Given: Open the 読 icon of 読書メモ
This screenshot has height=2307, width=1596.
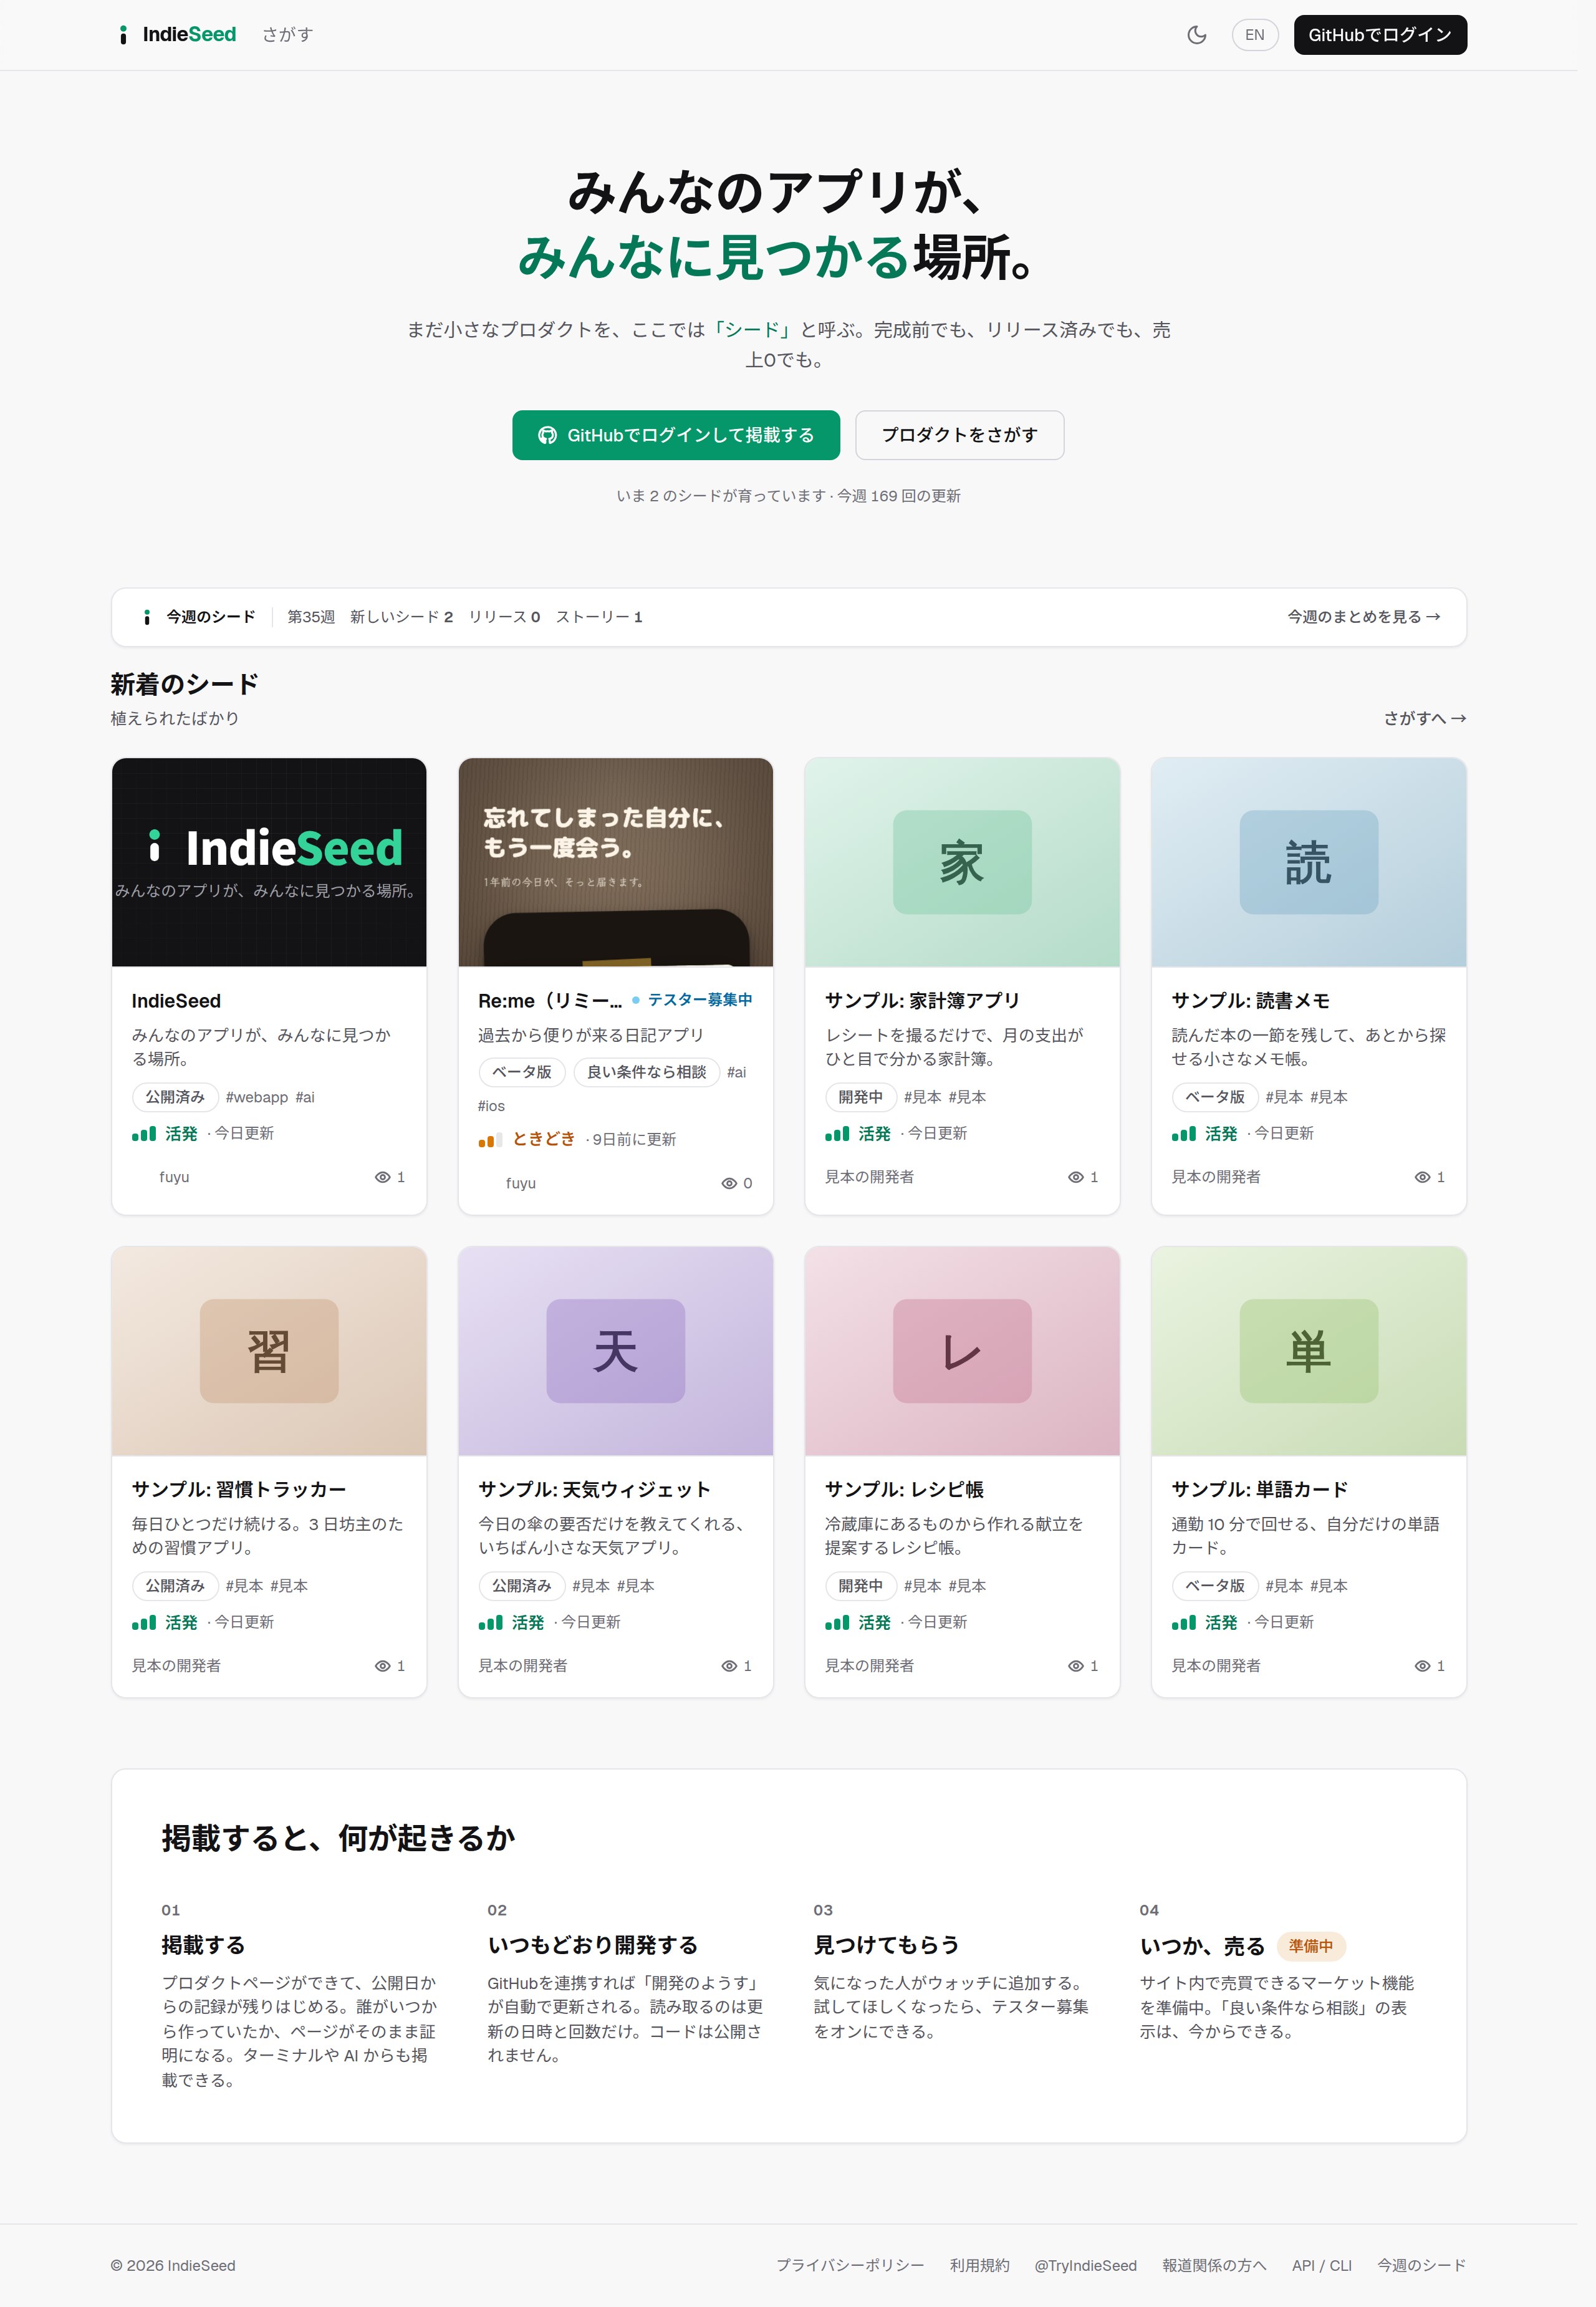Looking at the screenshot, I should [1308, 862].
